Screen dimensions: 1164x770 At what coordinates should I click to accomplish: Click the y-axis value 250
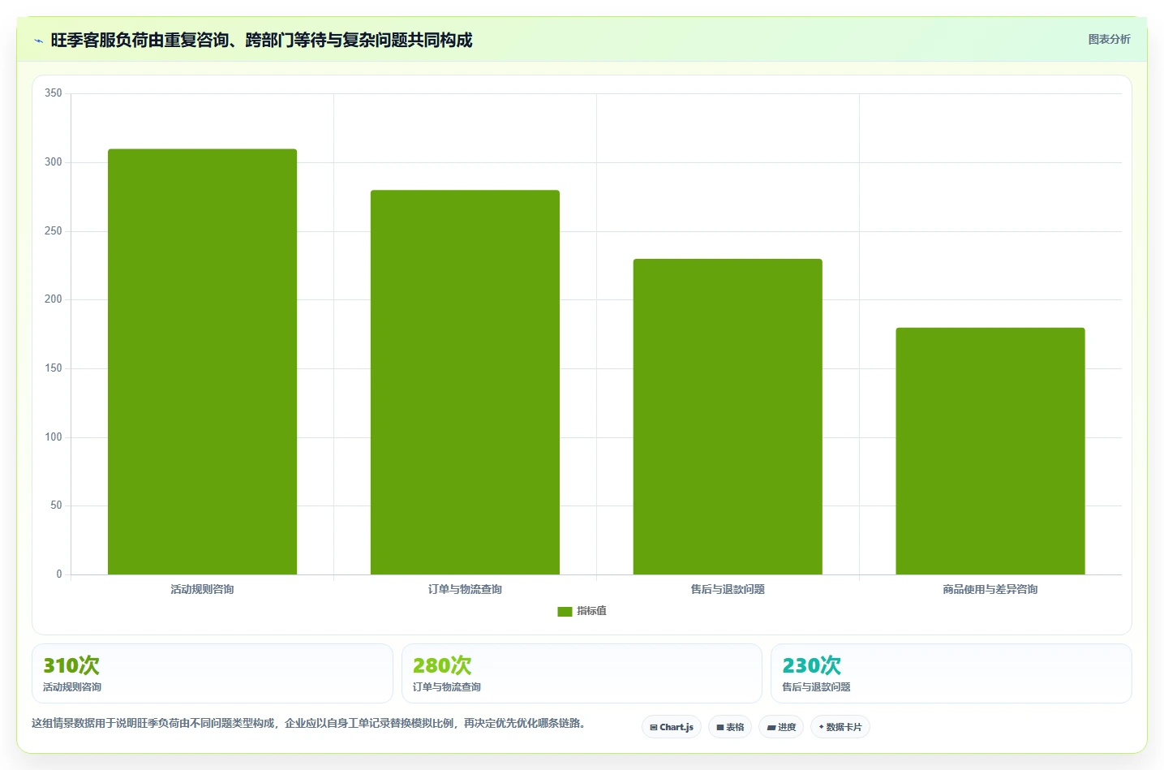(x=54, y=231)
